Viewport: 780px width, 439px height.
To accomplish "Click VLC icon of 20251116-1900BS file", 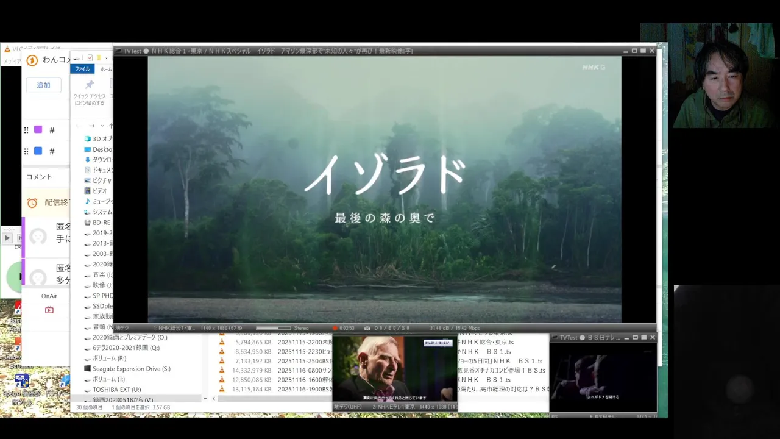I will (222, 389).
